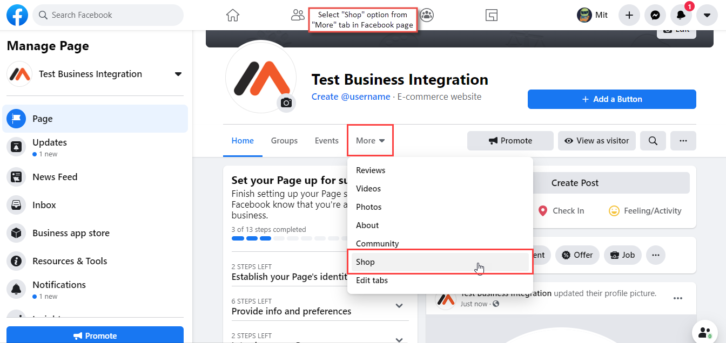The image size is (726, 343).
Task: Click the blue Promote button in sidebar
Action: 95,335
